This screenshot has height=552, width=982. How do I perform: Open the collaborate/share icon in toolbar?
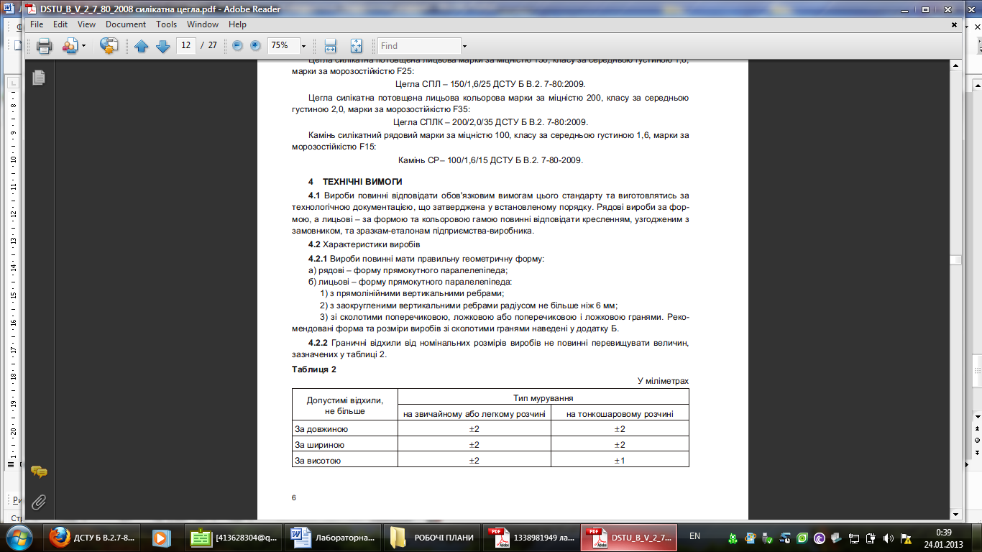coord(70,46)
